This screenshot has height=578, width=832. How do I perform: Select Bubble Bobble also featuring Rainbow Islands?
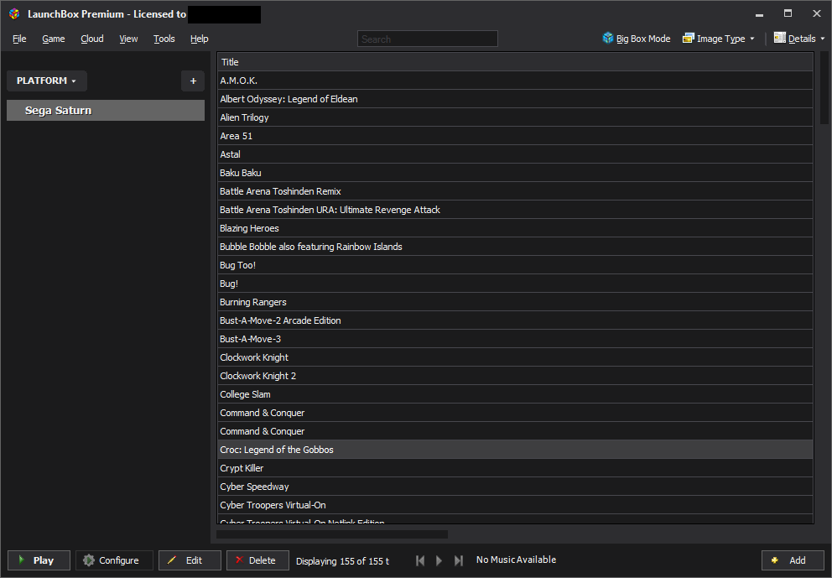point(515,247)
